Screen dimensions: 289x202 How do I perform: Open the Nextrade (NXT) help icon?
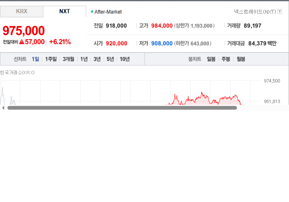coord(280,12)
